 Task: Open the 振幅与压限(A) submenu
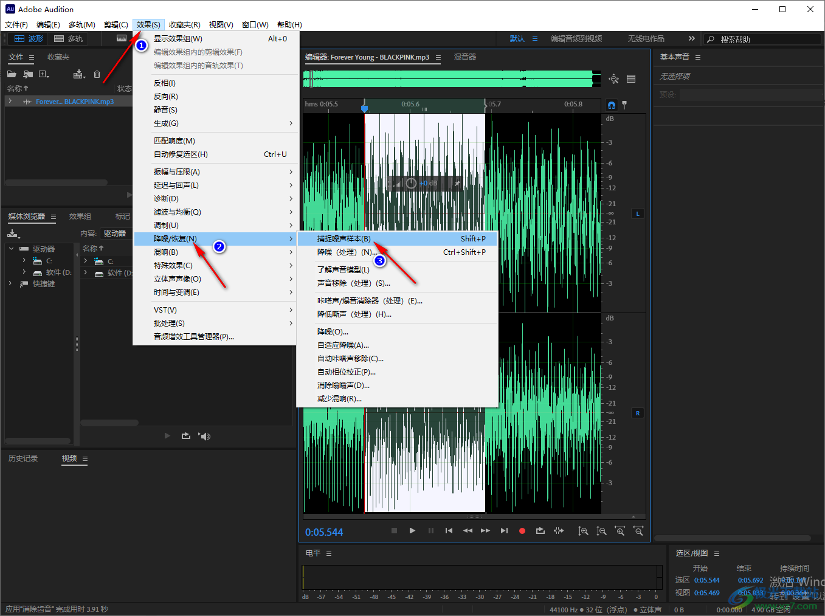[x=223, y=172]
